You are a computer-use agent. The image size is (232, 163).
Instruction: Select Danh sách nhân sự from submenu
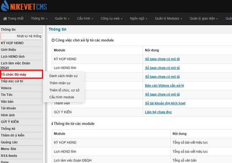tap(63, 76)
